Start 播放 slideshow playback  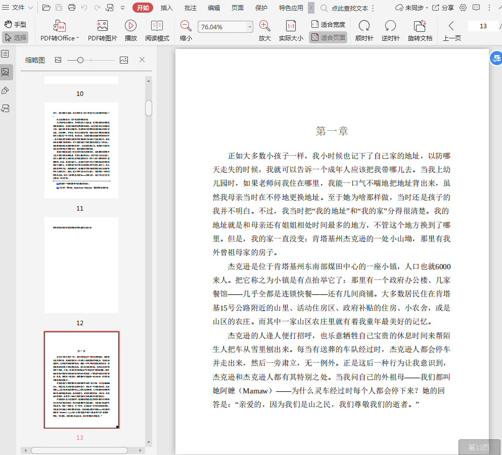click(130, 30)
